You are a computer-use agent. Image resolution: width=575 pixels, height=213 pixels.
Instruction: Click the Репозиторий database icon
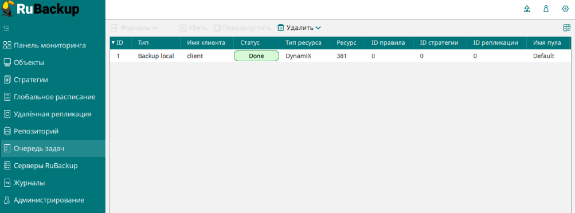[7, 131]
